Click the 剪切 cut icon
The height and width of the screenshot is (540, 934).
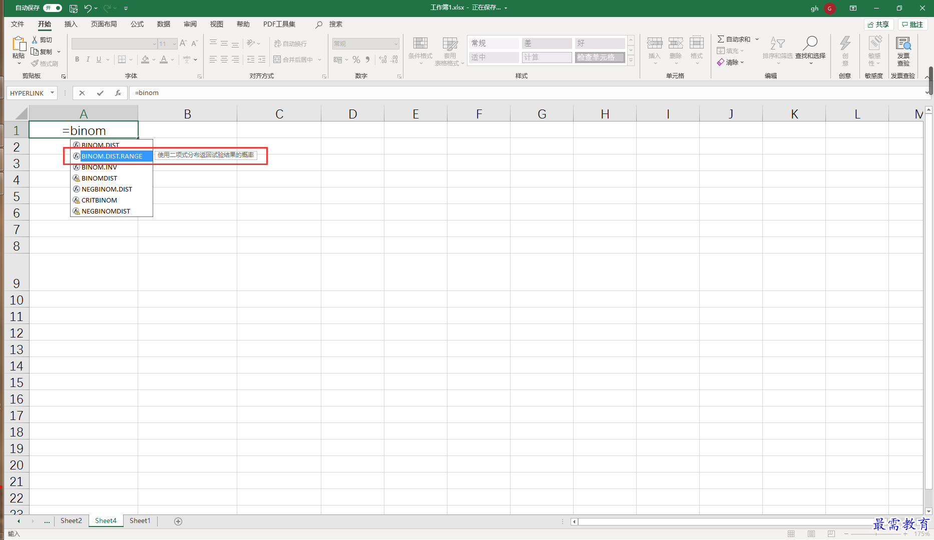pos(35,39)
